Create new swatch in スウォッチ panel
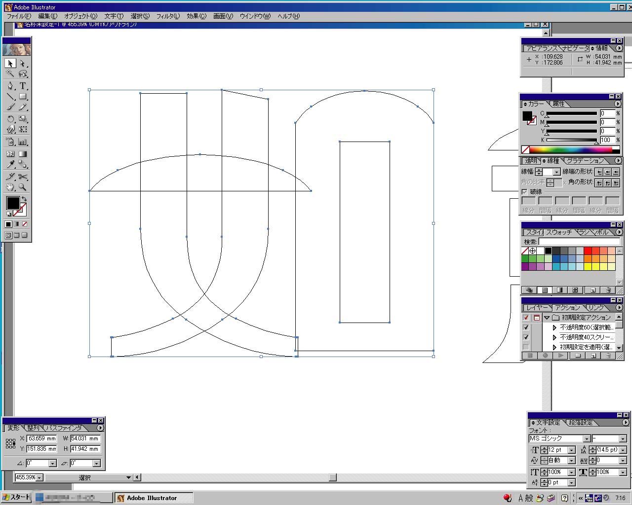Viewport: 632px width, 505px height. point(593,290)
